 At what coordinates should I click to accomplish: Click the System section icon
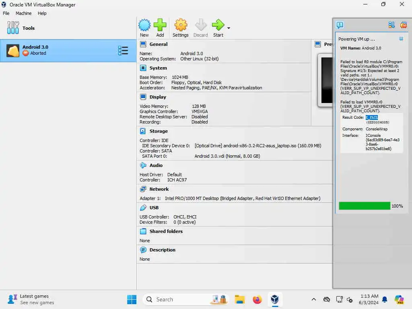143,68
